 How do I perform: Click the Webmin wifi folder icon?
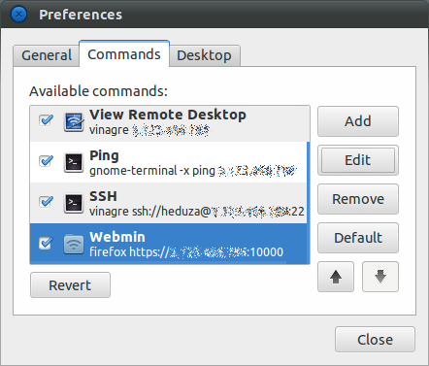pos(74,244)
